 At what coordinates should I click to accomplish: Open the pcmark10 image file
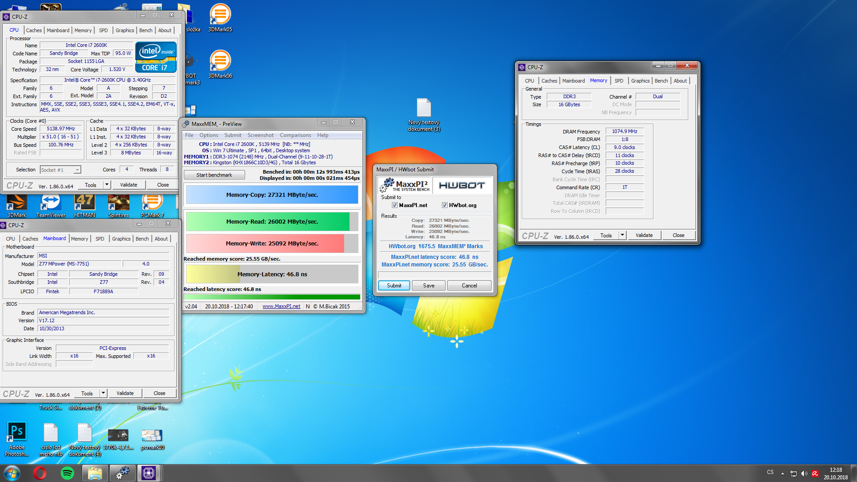152,439
